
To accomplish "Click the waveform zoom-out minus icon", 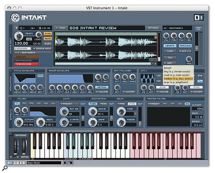I will tap(153, 63).
